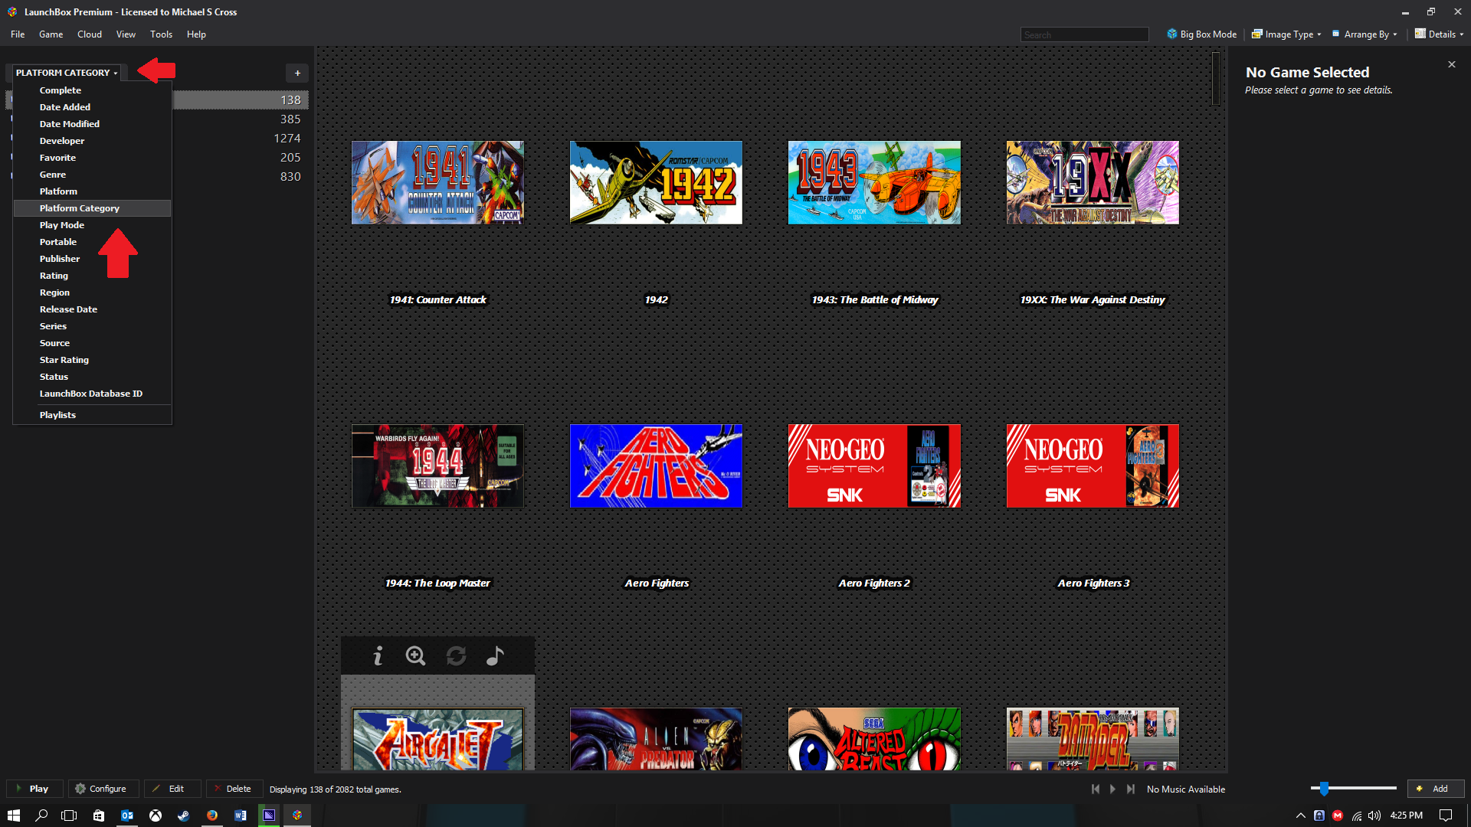The height and width of the screenshot is (827, 1471).
Task: Open the Details dropdown
Action: 1439,34
